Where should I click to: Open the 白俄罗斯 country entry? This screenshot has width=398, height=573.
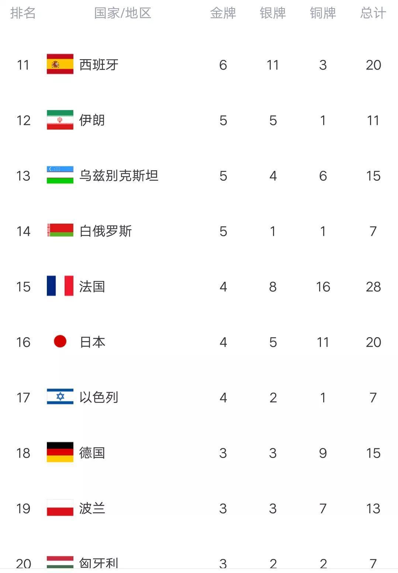click(105, 231)
